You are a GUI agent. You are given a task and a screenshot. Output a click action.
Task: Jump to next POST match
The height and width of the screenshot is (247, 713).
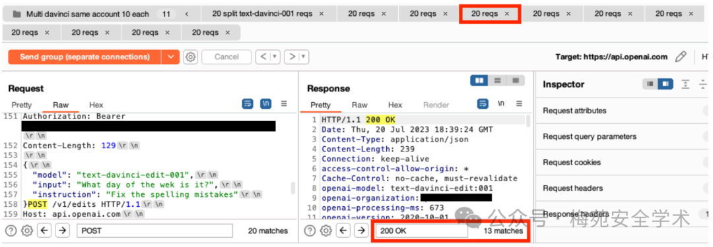pyautogui.click(x=62, y=231)
